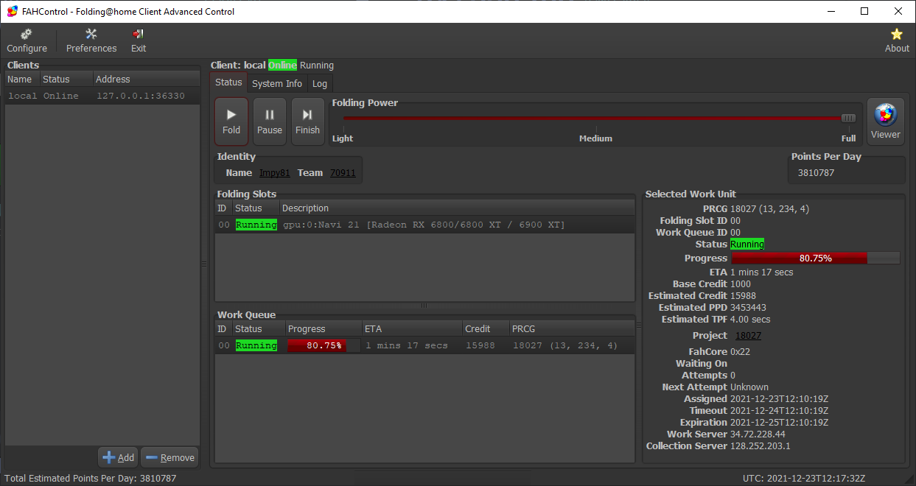
Task: Click Folding Slots Description column header
Action: (456, 208)
